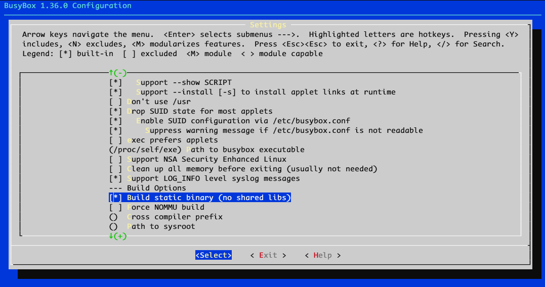This screenshot has width=545, height=287.
Task: Click the BusyBox 1.36.0 Configuration title text
Action: click(68, 6)
